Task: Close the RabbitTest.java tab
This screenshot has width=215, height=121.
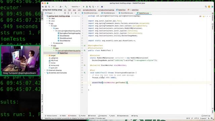Action: [150, 13]
